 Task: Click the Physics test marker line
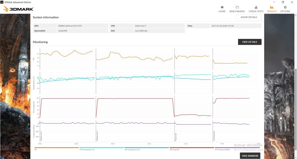(174, 94)
